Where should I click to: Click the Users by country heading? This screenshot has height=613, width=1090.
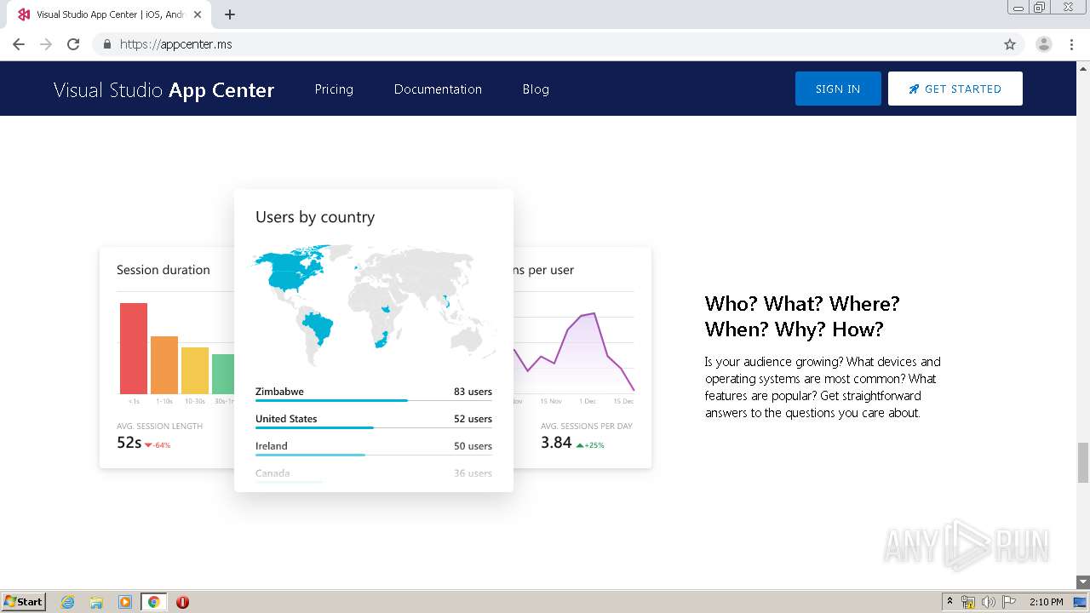pyautogui.click(x=315, y=217)
